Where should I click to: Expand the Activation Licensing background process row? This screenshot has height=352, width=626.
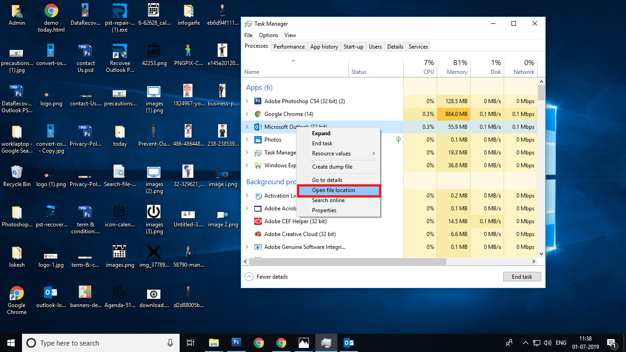(247, 196)
